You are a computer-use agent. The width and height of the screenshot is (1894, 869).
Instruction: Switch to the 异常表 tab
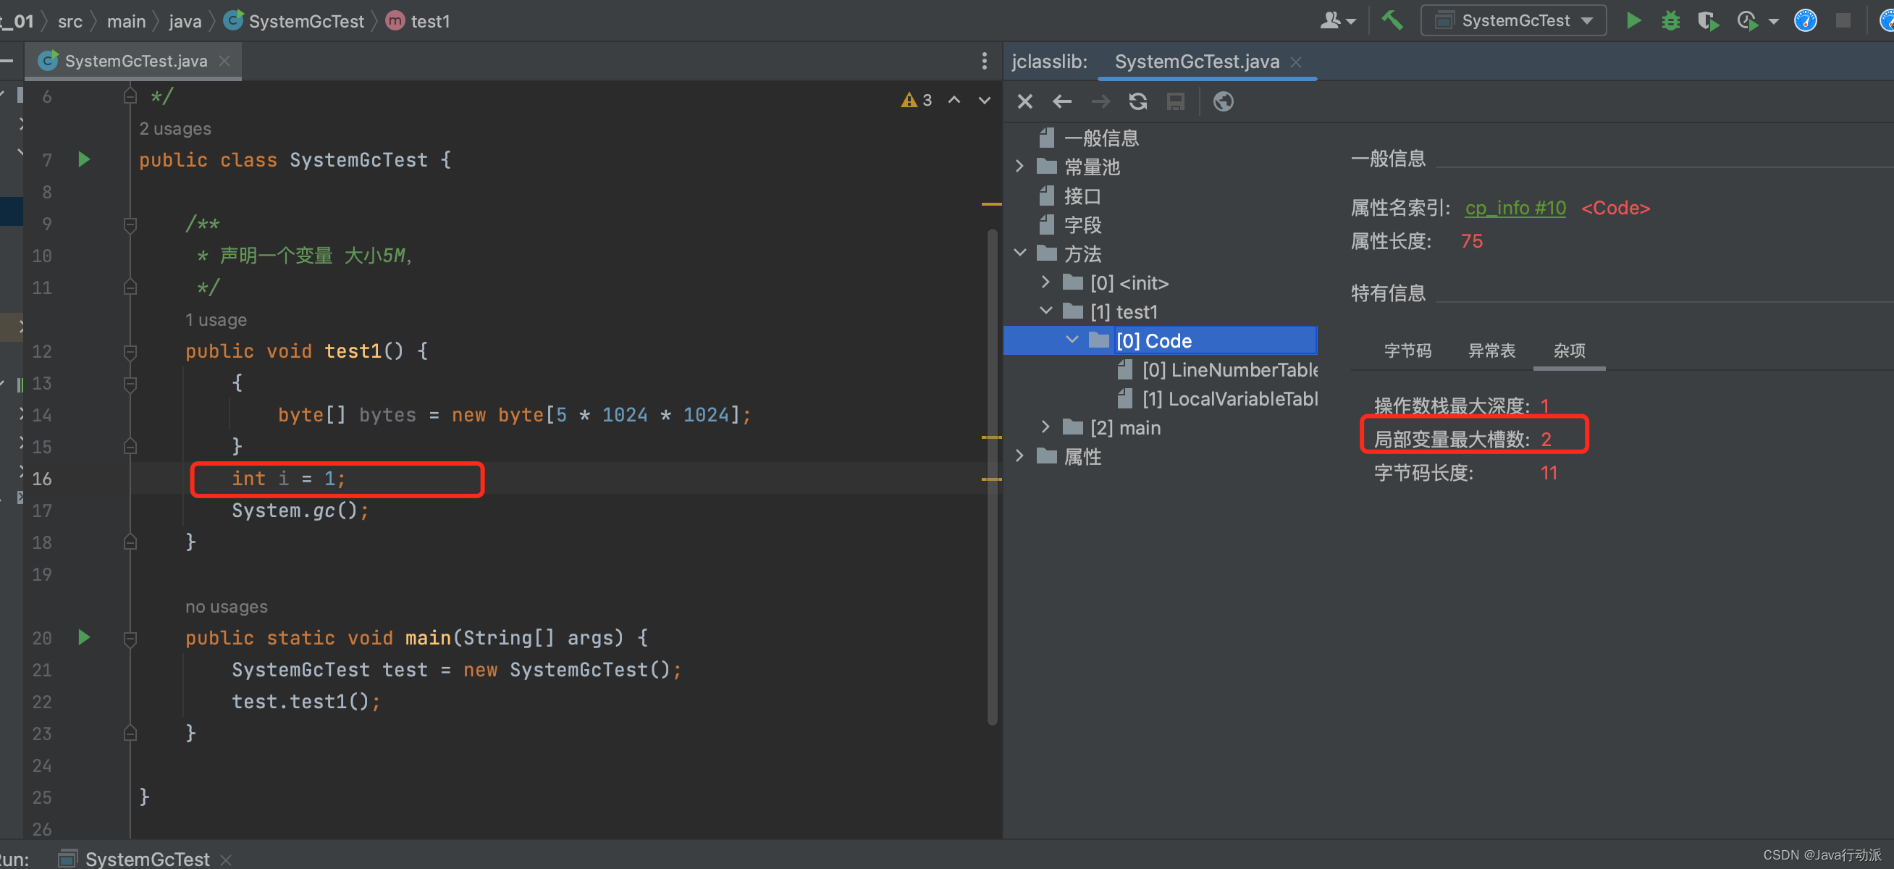click(x=1491, y=350)
